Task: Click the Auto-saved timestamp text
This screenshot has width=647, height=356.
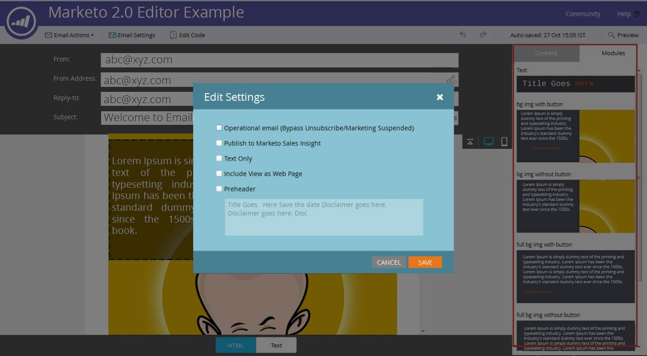Action: 548,35
